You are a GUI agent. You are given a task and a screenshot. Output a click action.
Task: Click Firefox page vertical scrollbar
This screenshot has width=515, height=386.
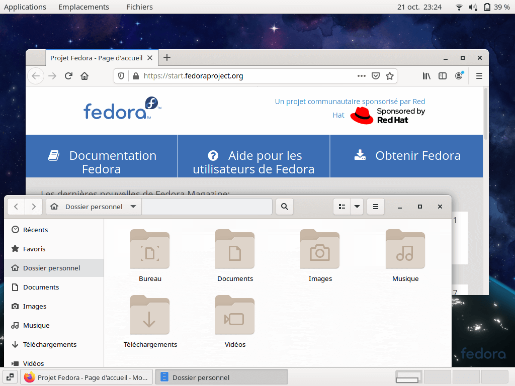point(486,113)
